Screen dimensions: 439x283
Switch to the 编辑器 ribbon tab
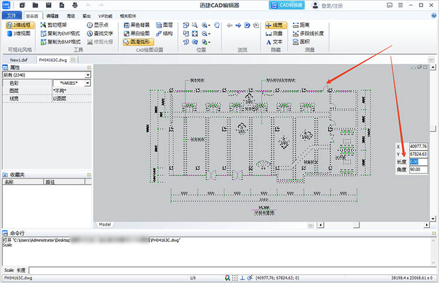click(52, 15)
